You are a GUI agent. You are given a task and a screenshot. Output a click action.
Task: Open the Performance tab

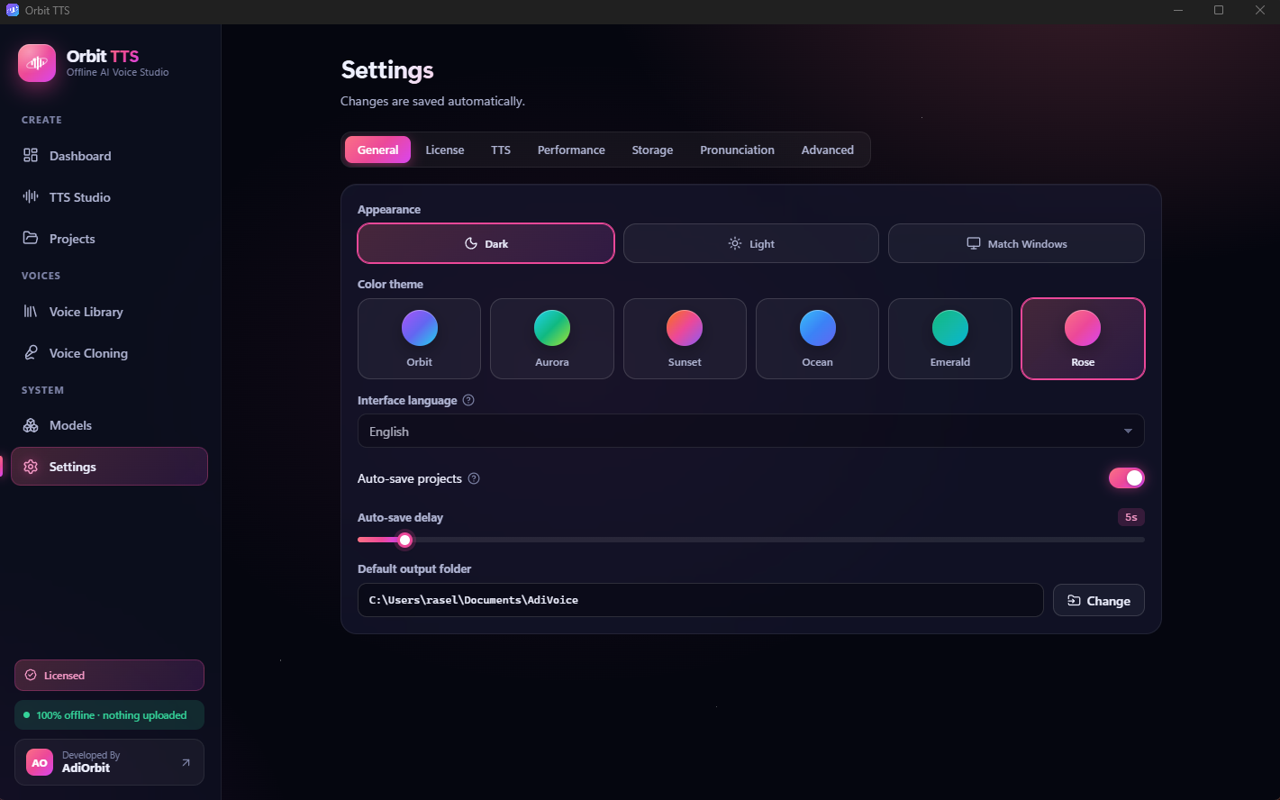point(571,150)
